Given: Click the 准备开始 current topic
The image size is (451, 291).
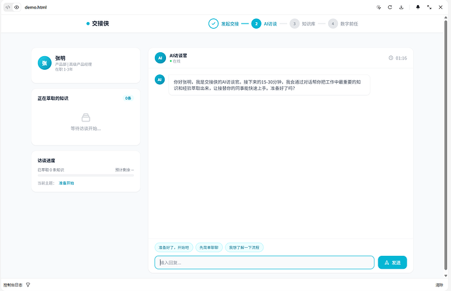Looking at the screenshot, I should [67, 183].
